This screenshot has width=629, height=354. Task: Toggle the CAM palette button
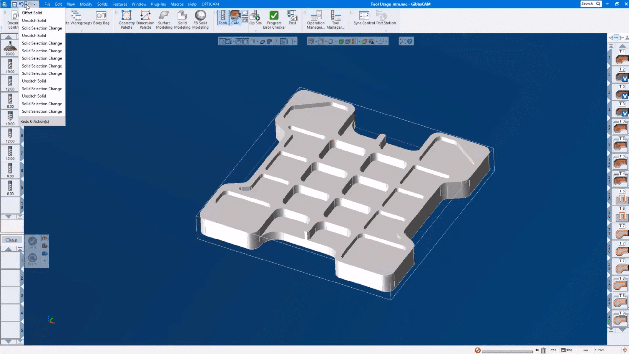[x=235, y=18]
